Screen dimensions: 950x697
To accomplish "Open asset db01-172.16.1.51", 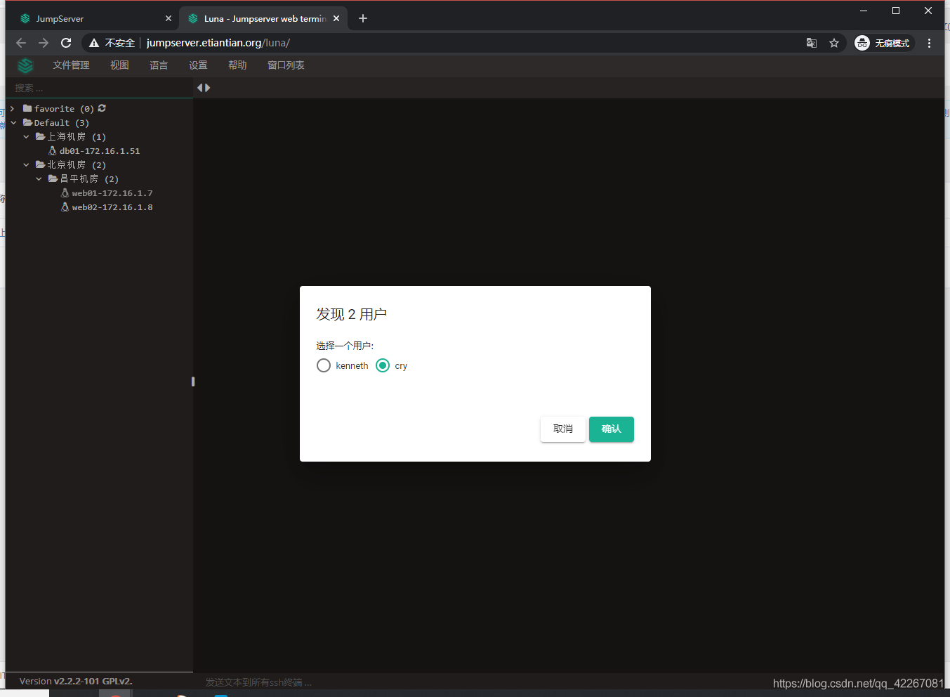I will tap(100, 151).
